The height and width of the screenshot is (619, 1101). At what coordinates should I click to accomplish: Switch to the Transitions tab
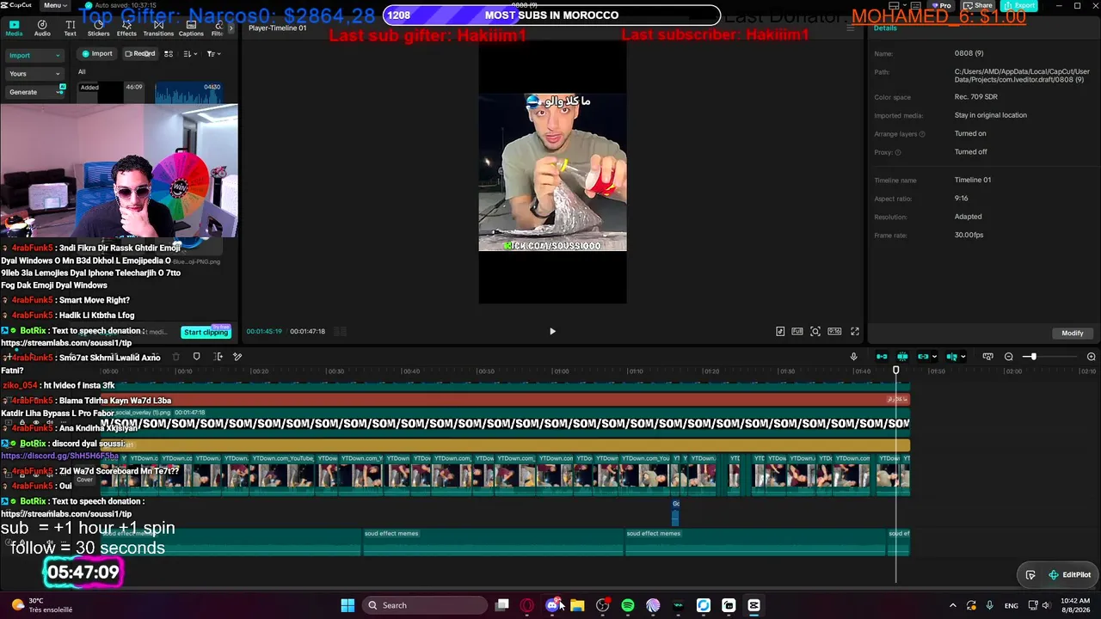coord(158,28)
